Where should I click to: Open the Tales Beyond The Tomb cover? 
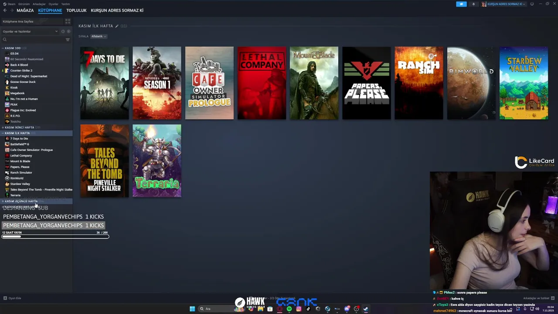pyautogui.click(x=105, y=161)
